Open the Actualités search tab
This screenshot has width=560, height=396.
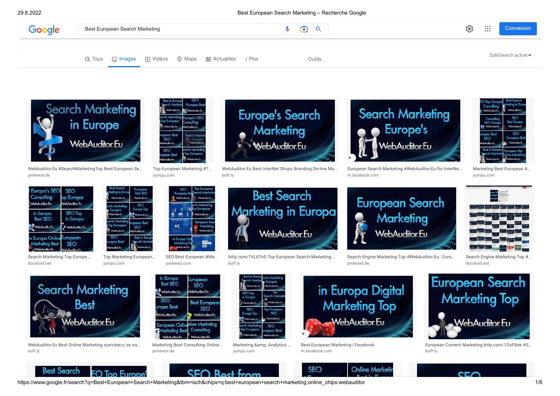tap(221, 59)
